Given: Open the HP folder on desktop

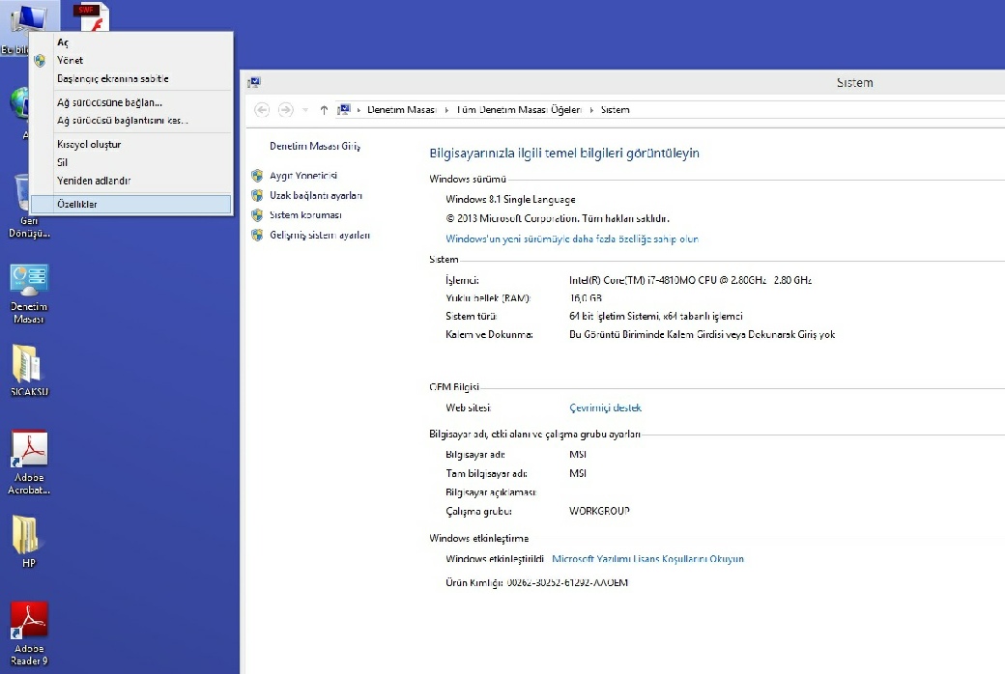Looking at the screenshot, I should coord(28,542).
